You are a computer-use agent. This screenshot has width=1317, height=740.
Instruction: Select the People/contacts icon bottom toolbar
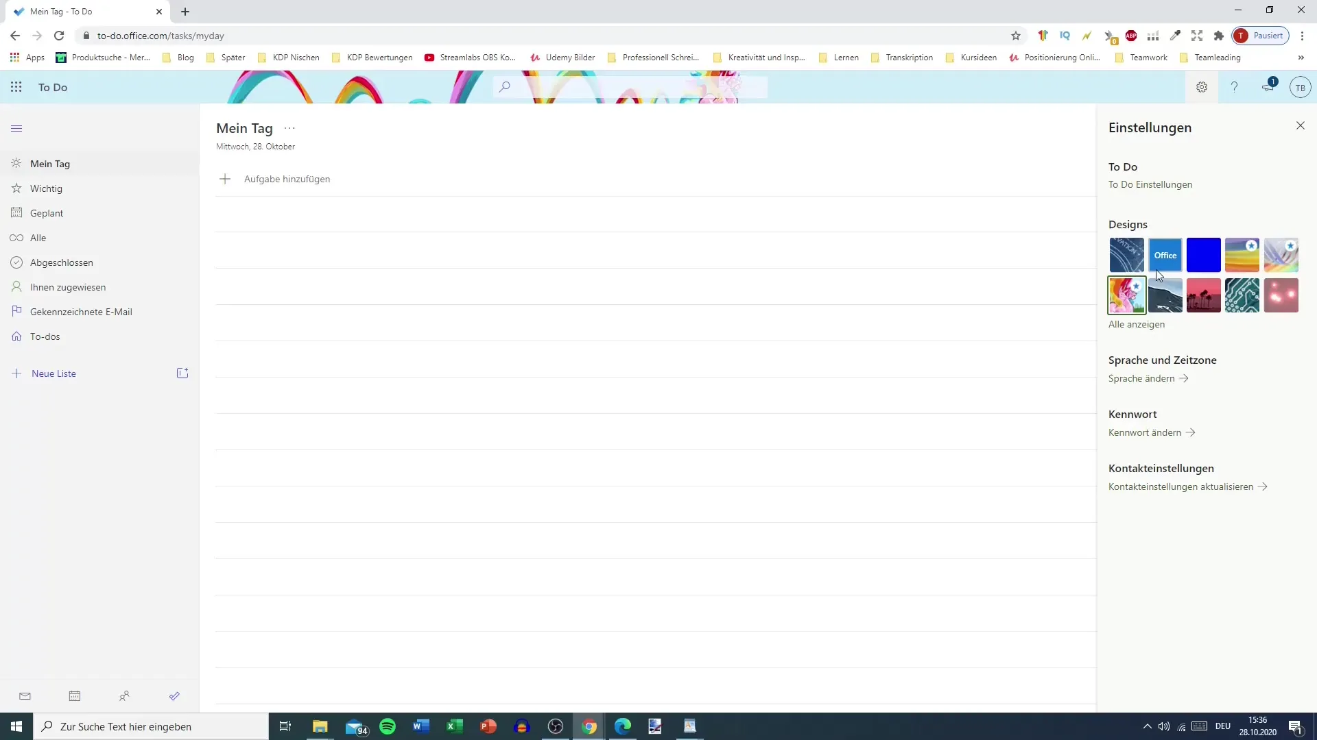(x=125, y=695)
